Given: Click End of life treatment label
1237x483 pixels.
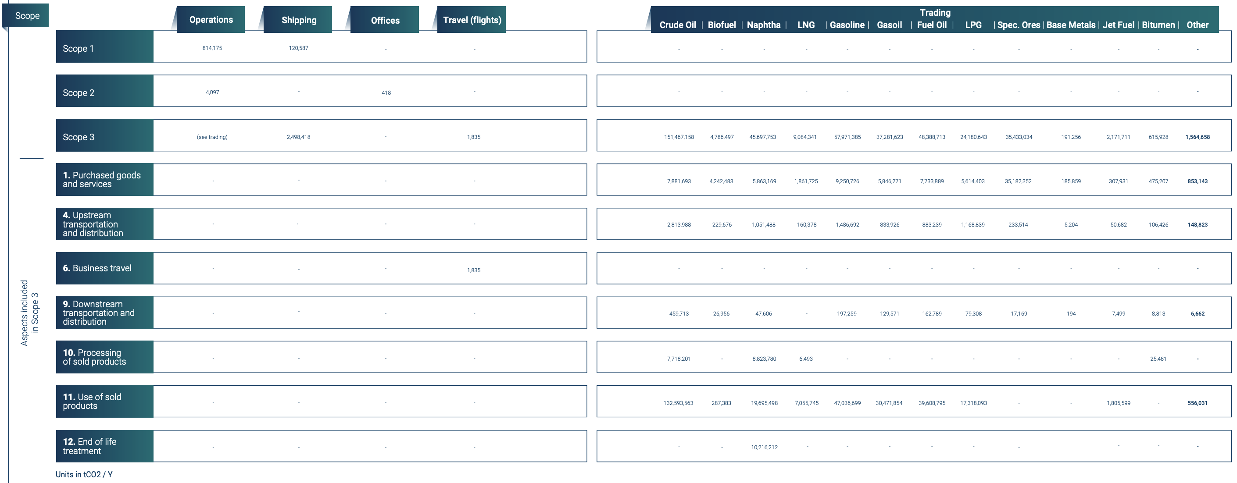Looking at the screenshot, I should click(x=89, y=446).
